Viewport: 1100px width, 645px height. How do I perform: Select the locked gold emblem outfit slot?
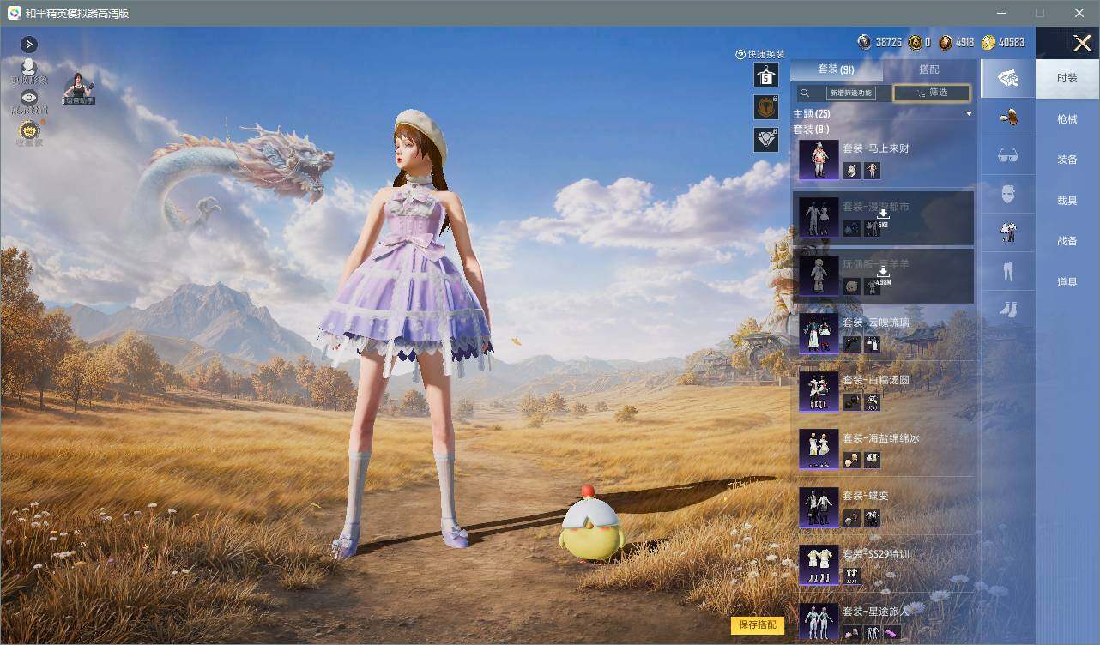point(765,107)
